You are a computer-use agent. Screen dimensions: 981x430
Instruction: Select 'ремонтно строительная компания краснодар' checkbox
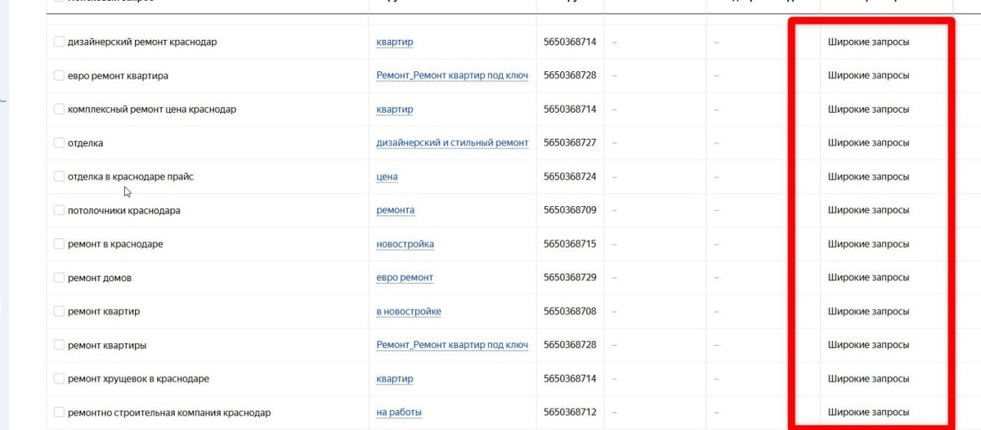(59, 413)
